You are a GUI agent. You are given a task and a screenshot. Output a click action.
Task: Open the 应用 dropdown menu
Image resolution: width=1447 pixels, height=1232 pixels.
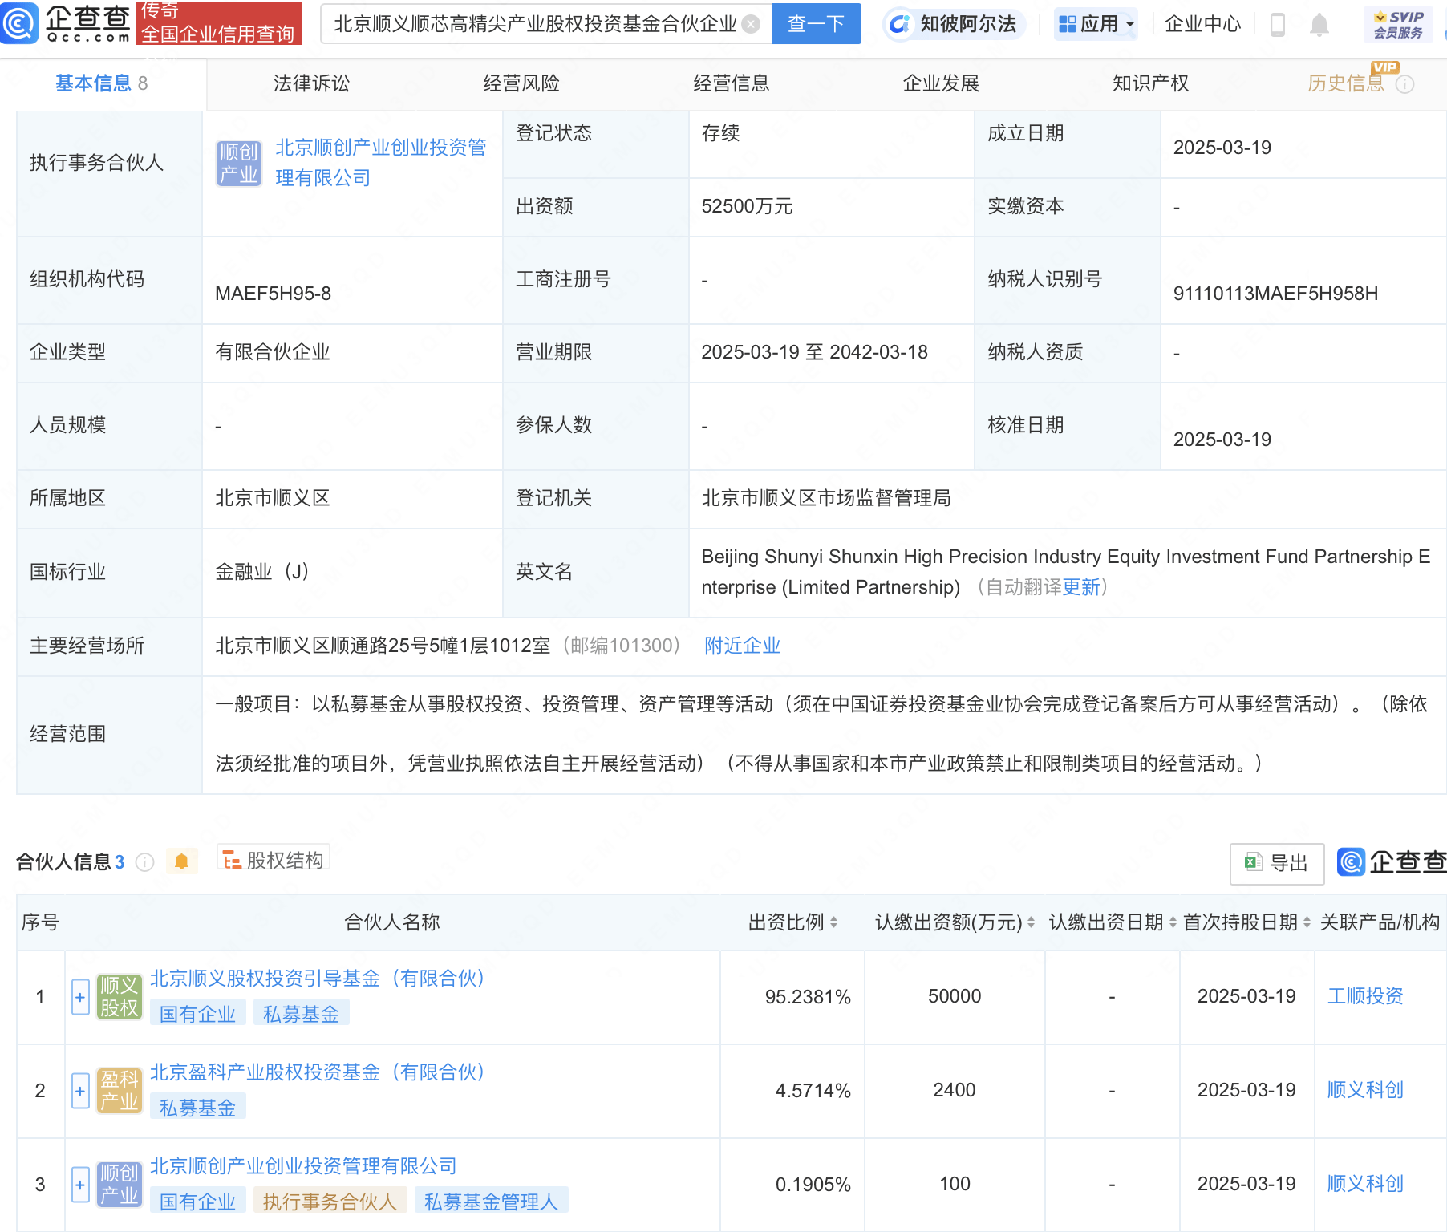pyautogui.click(x=1096, y=24)
